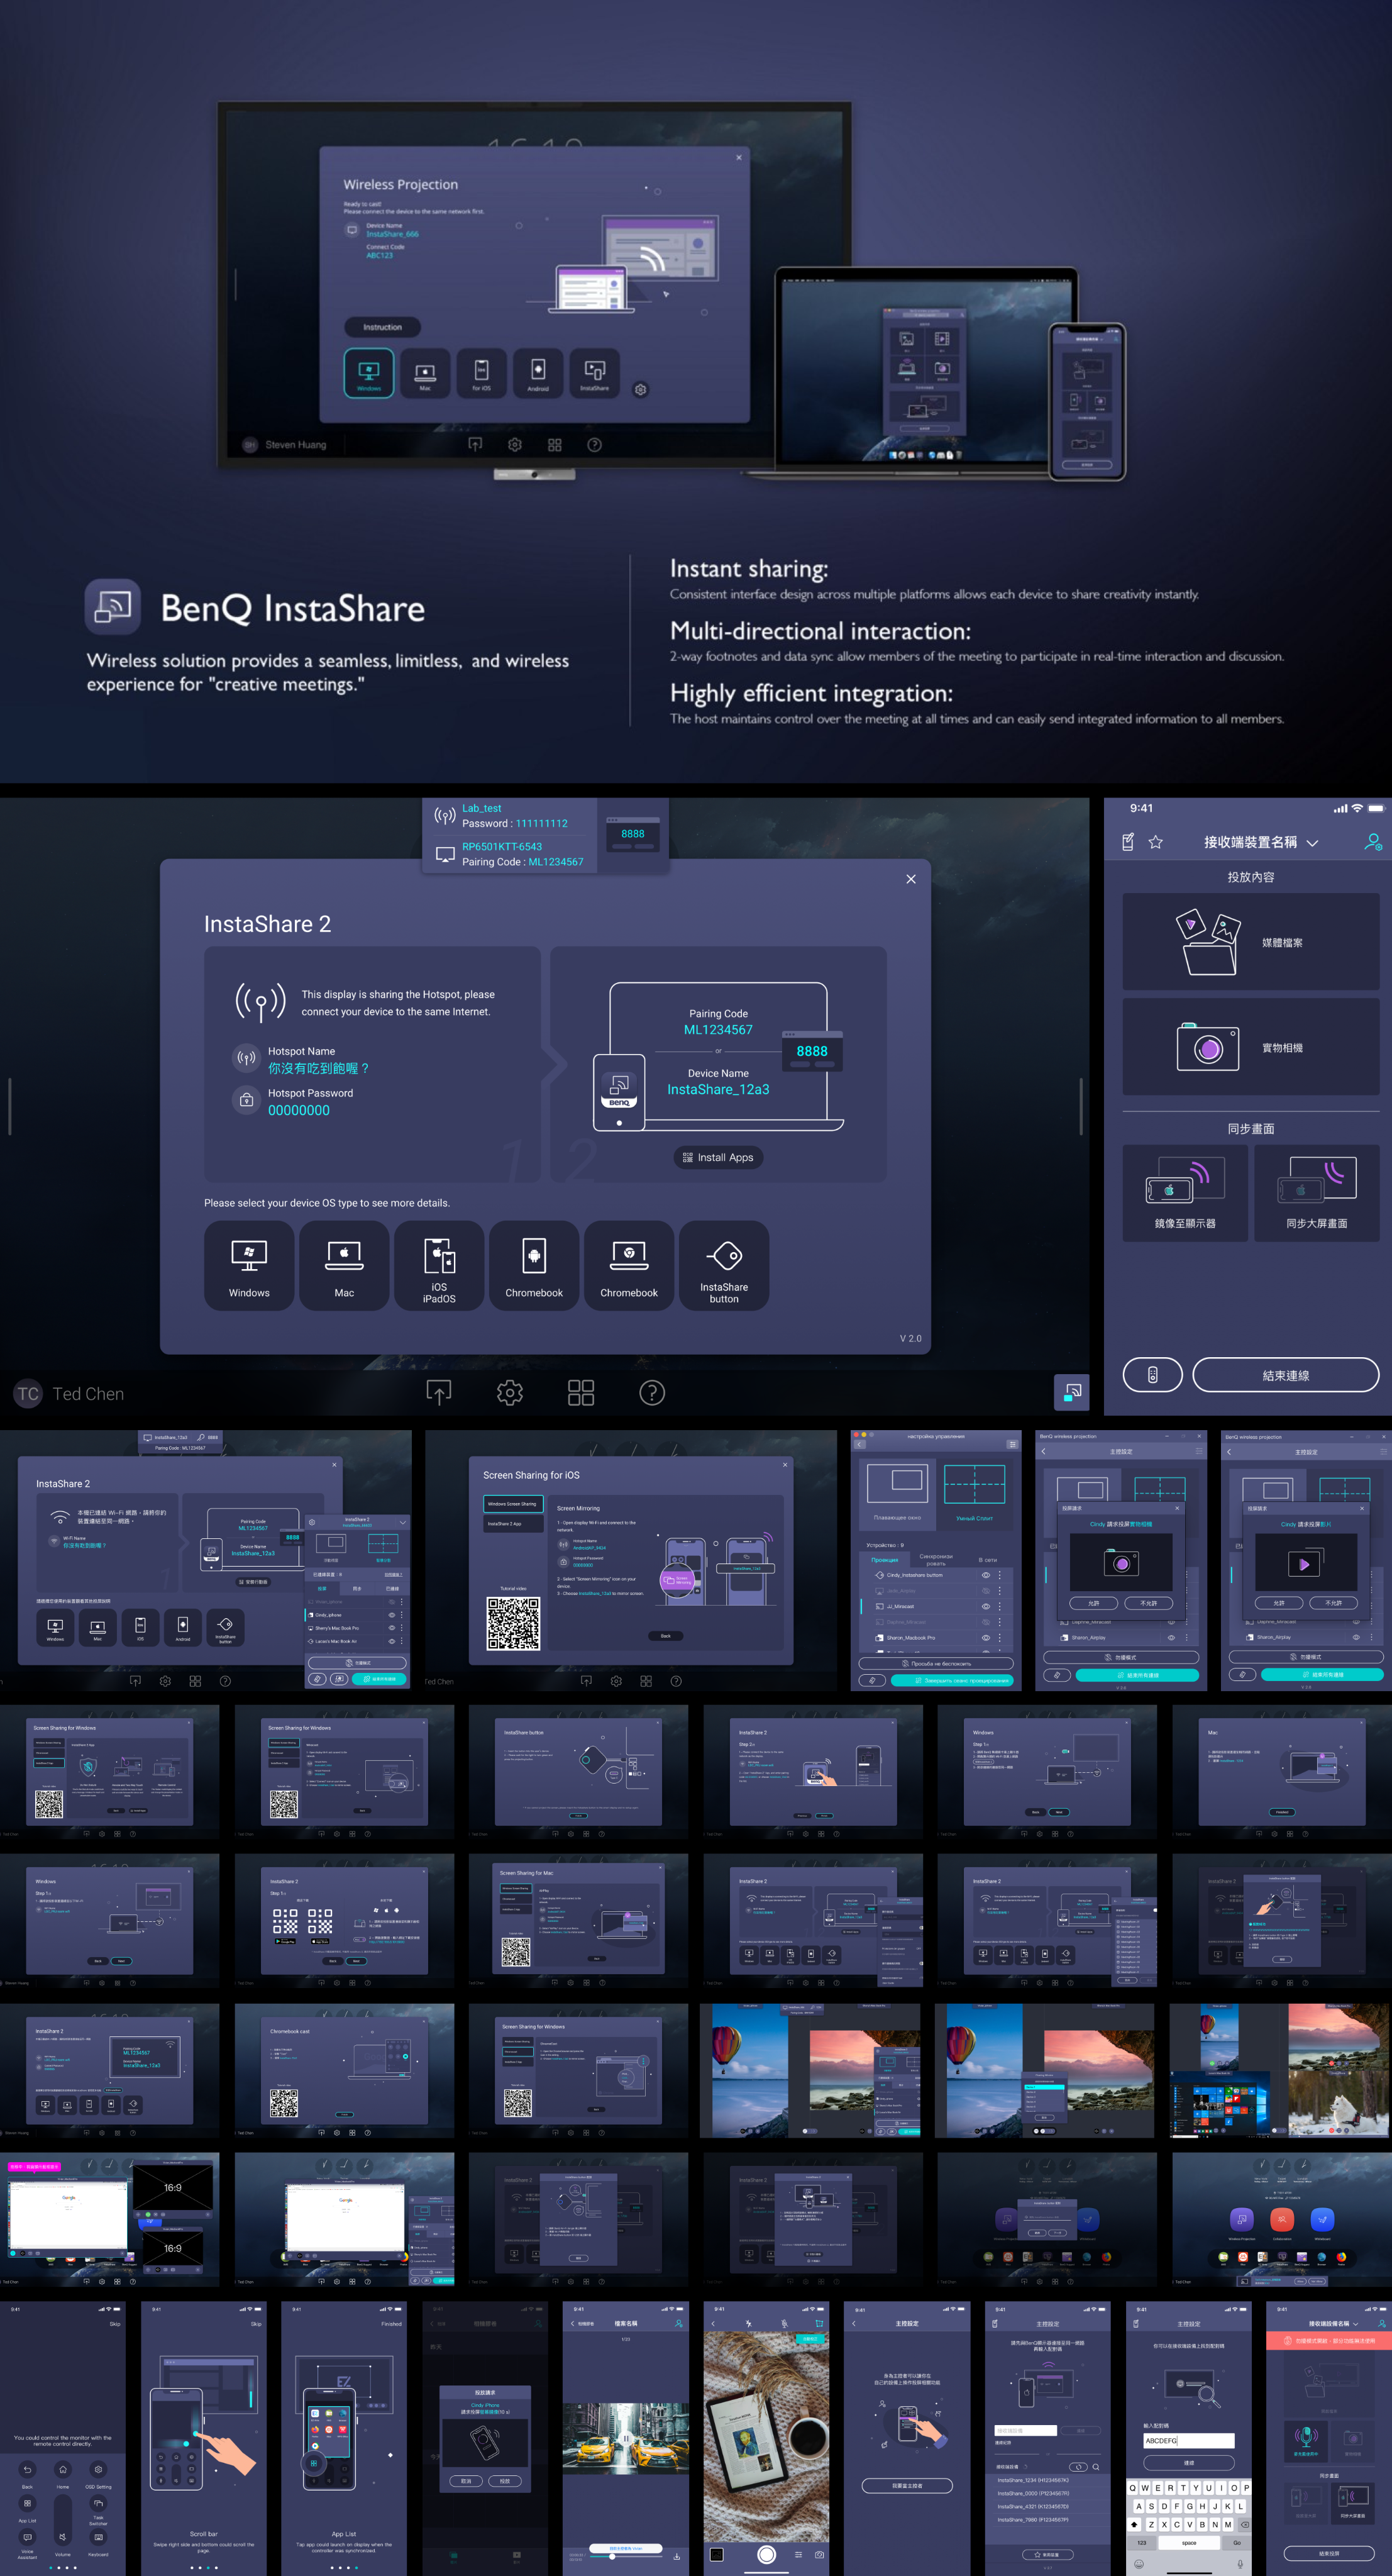Toggle visibility eye for Sharon_Macbook Pro
1392x2576 pixels.
(985, 1637)
